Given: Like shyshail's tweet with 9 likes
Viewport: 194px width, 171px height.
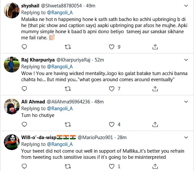Looking at the screenshot, I should pos(112,47).
